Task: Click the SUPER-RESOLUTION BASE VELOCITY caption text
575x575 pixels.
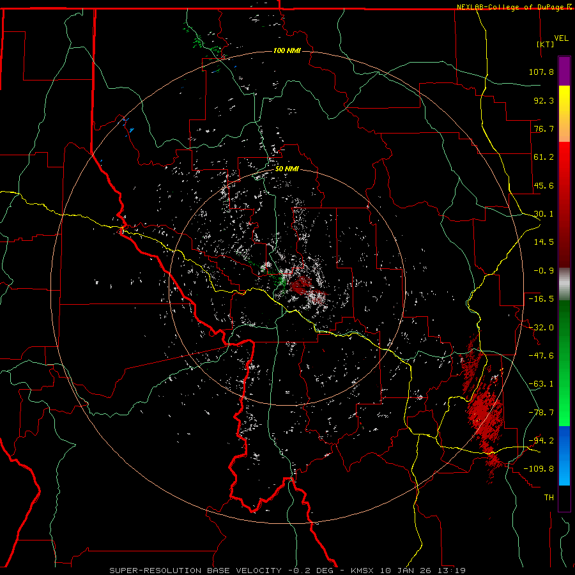Action: click(195, 571)
